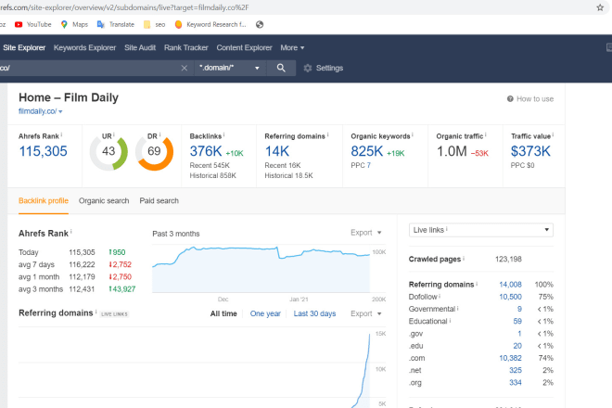The image size is (612, 408).
Task: Show info tooltip for Backlinks metric
Action: click(x=224, y=134)
